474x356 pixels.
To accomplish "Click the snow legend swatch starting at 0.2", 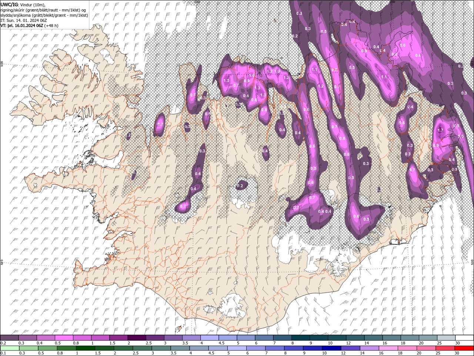I will click(9, 337).
